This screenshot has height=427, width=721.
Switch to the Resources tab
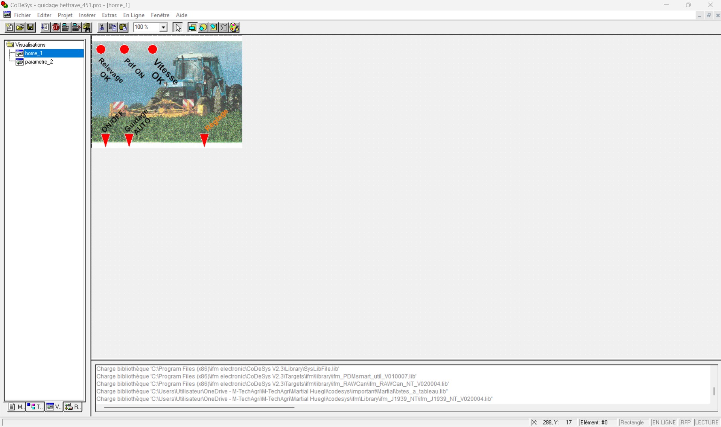coord(73,407)
